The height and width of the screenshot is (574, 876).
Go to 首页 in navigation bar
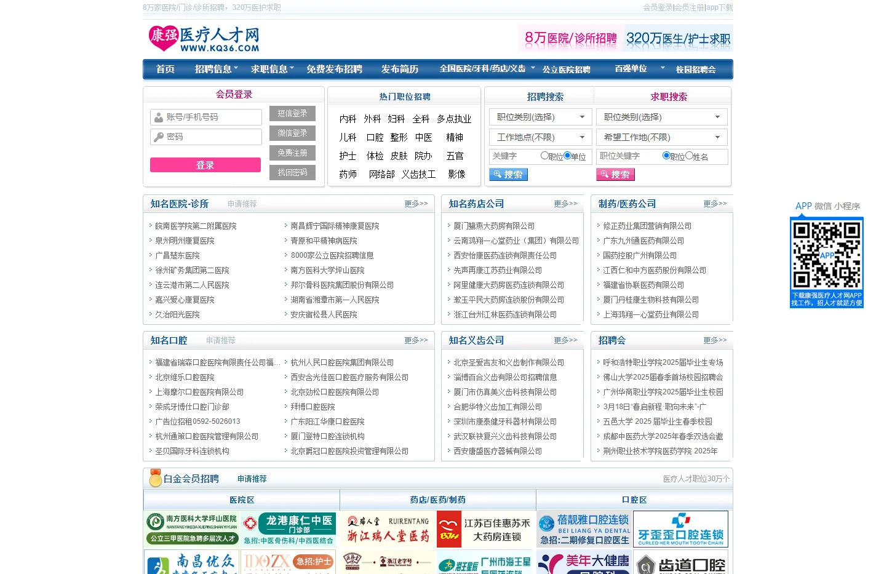point(165,69)
